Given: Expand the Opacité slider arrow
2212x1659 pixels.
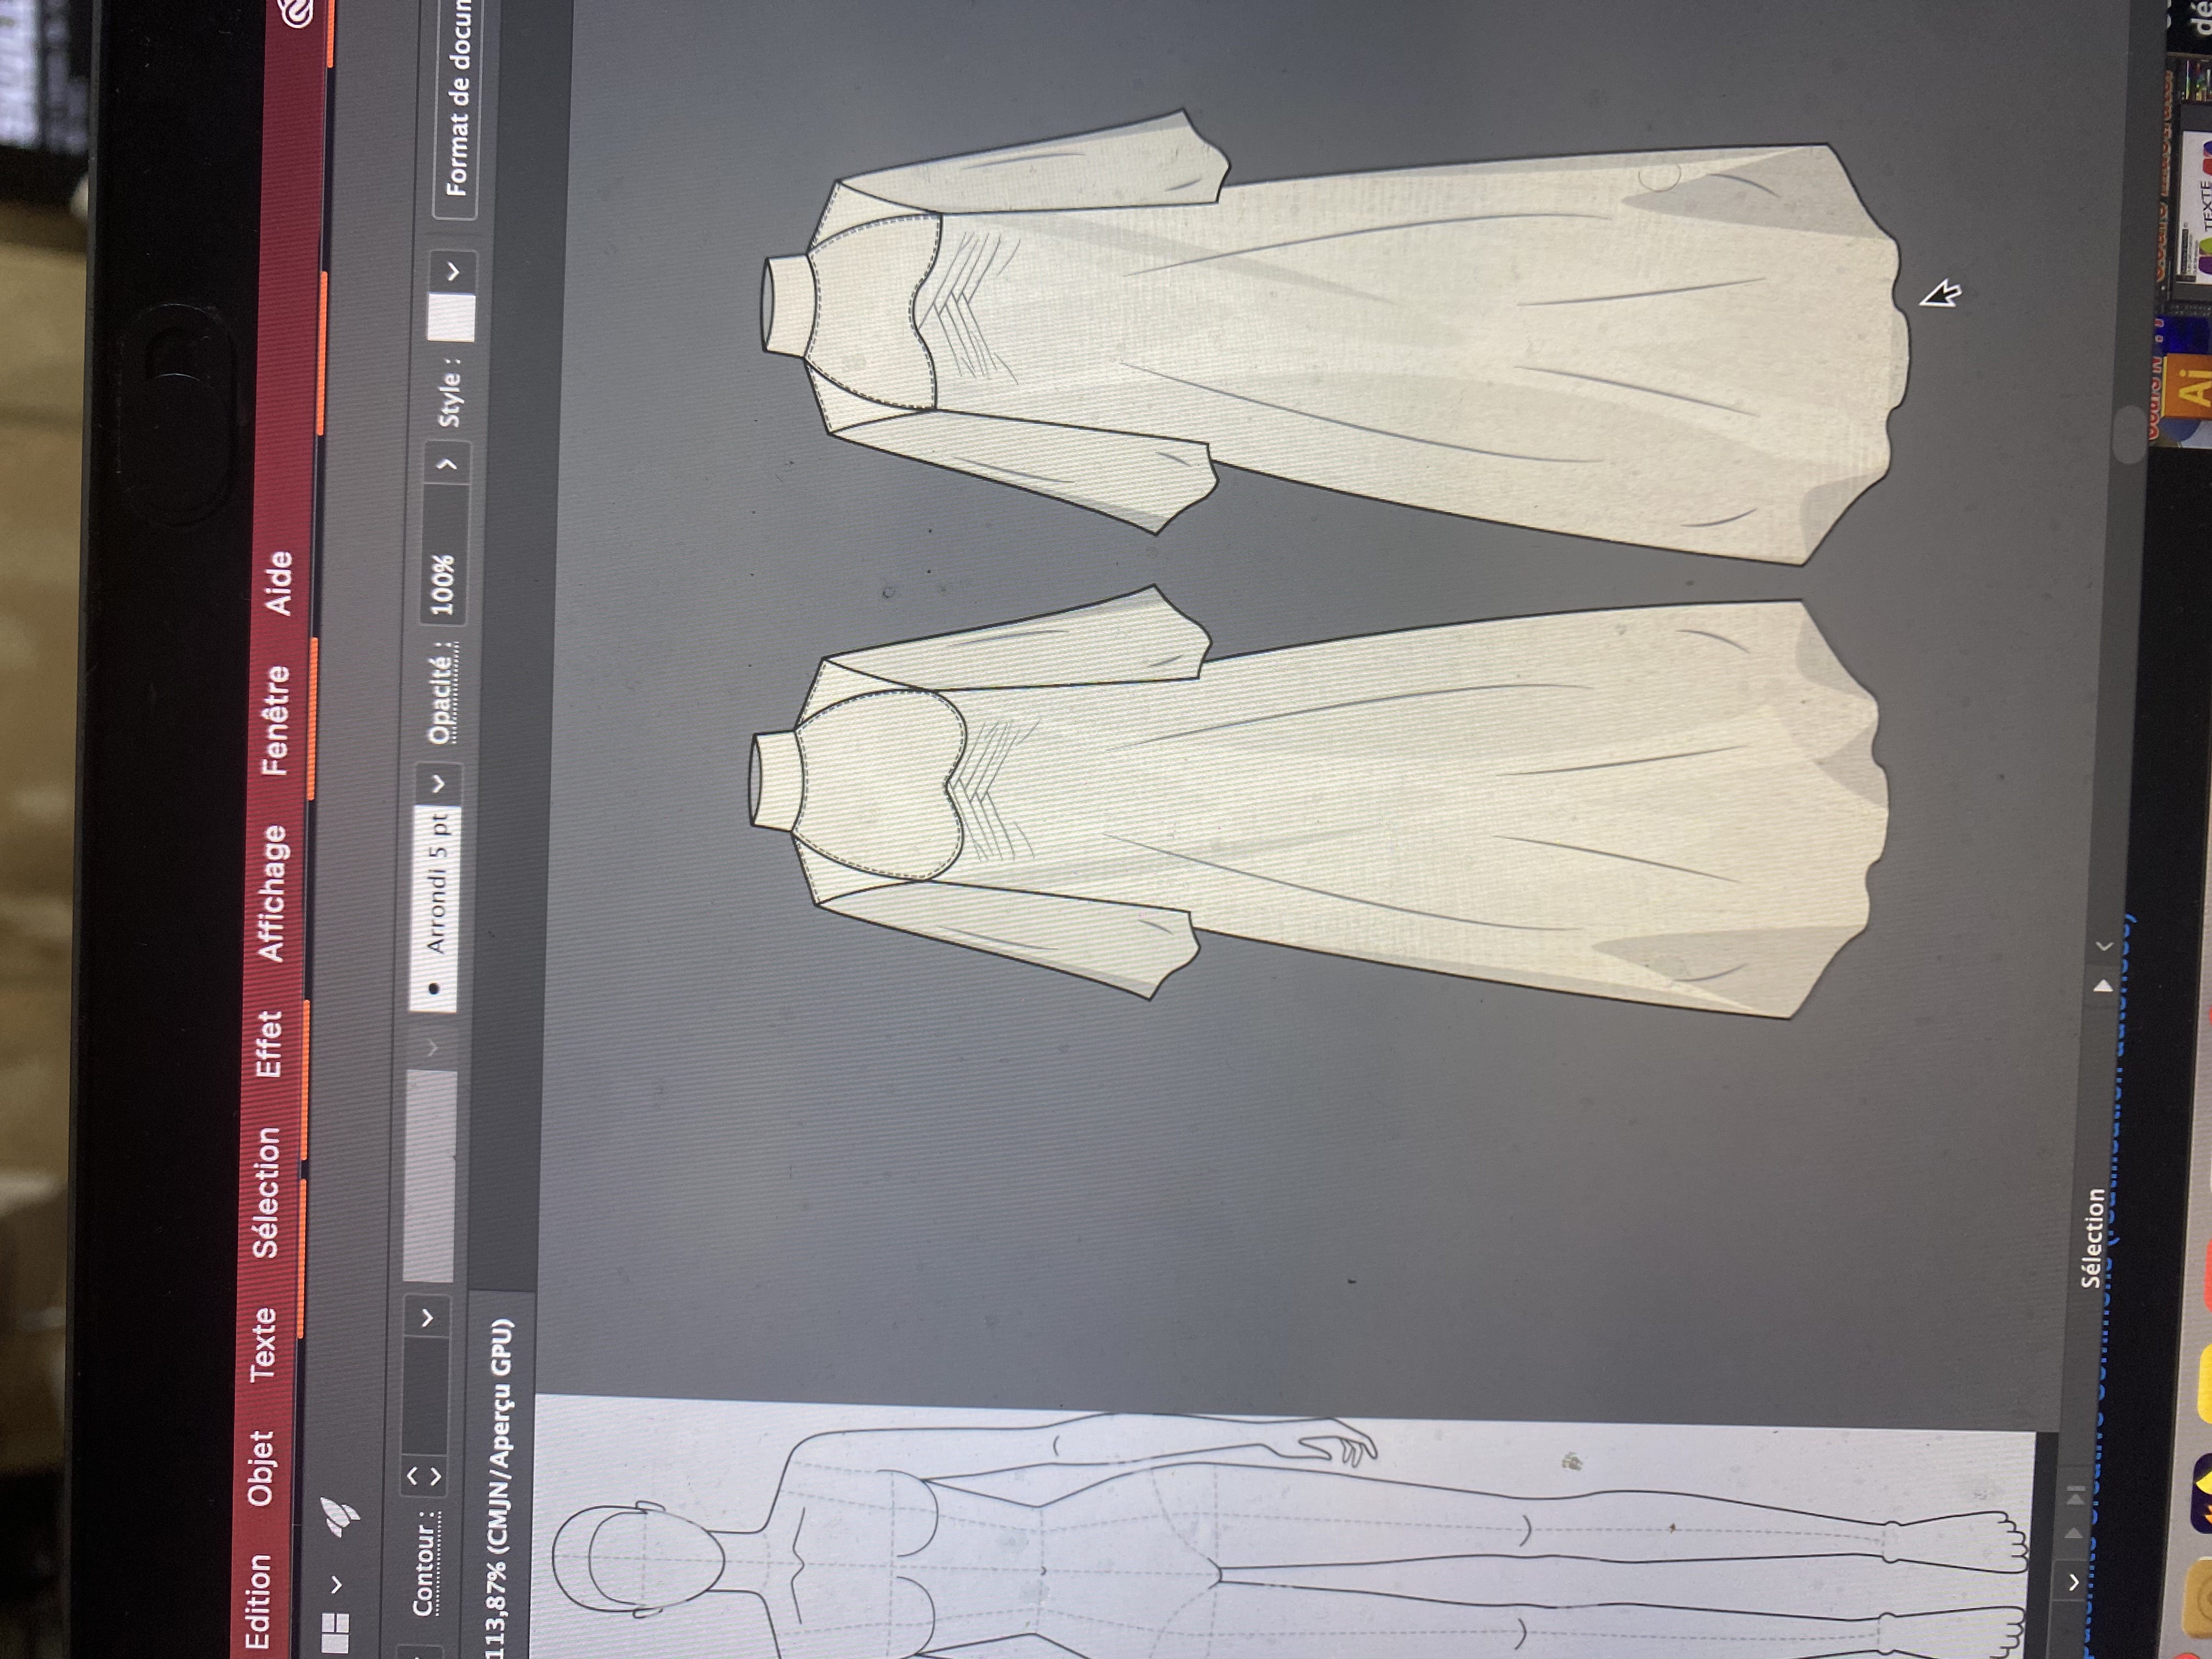Looking at the screenshot, I should pos(447,464).
